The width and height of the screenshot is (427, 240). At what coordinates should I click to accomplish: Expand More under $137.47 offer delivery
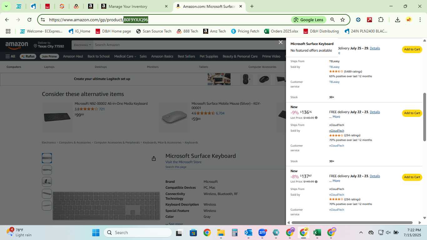tap(336, 181)
